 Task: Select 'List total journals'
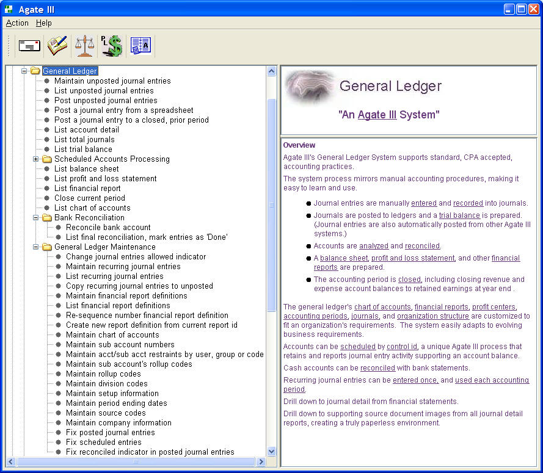(84, 139)
